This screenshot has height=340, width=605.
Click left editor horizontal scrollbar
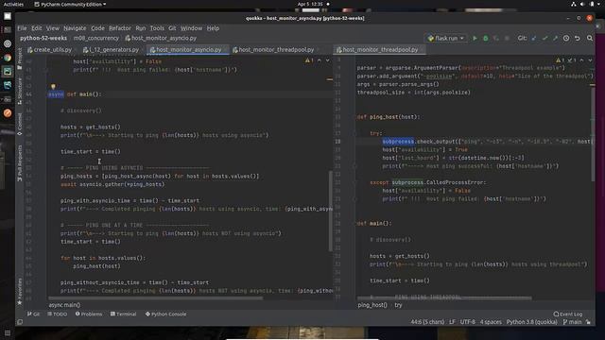155,298
